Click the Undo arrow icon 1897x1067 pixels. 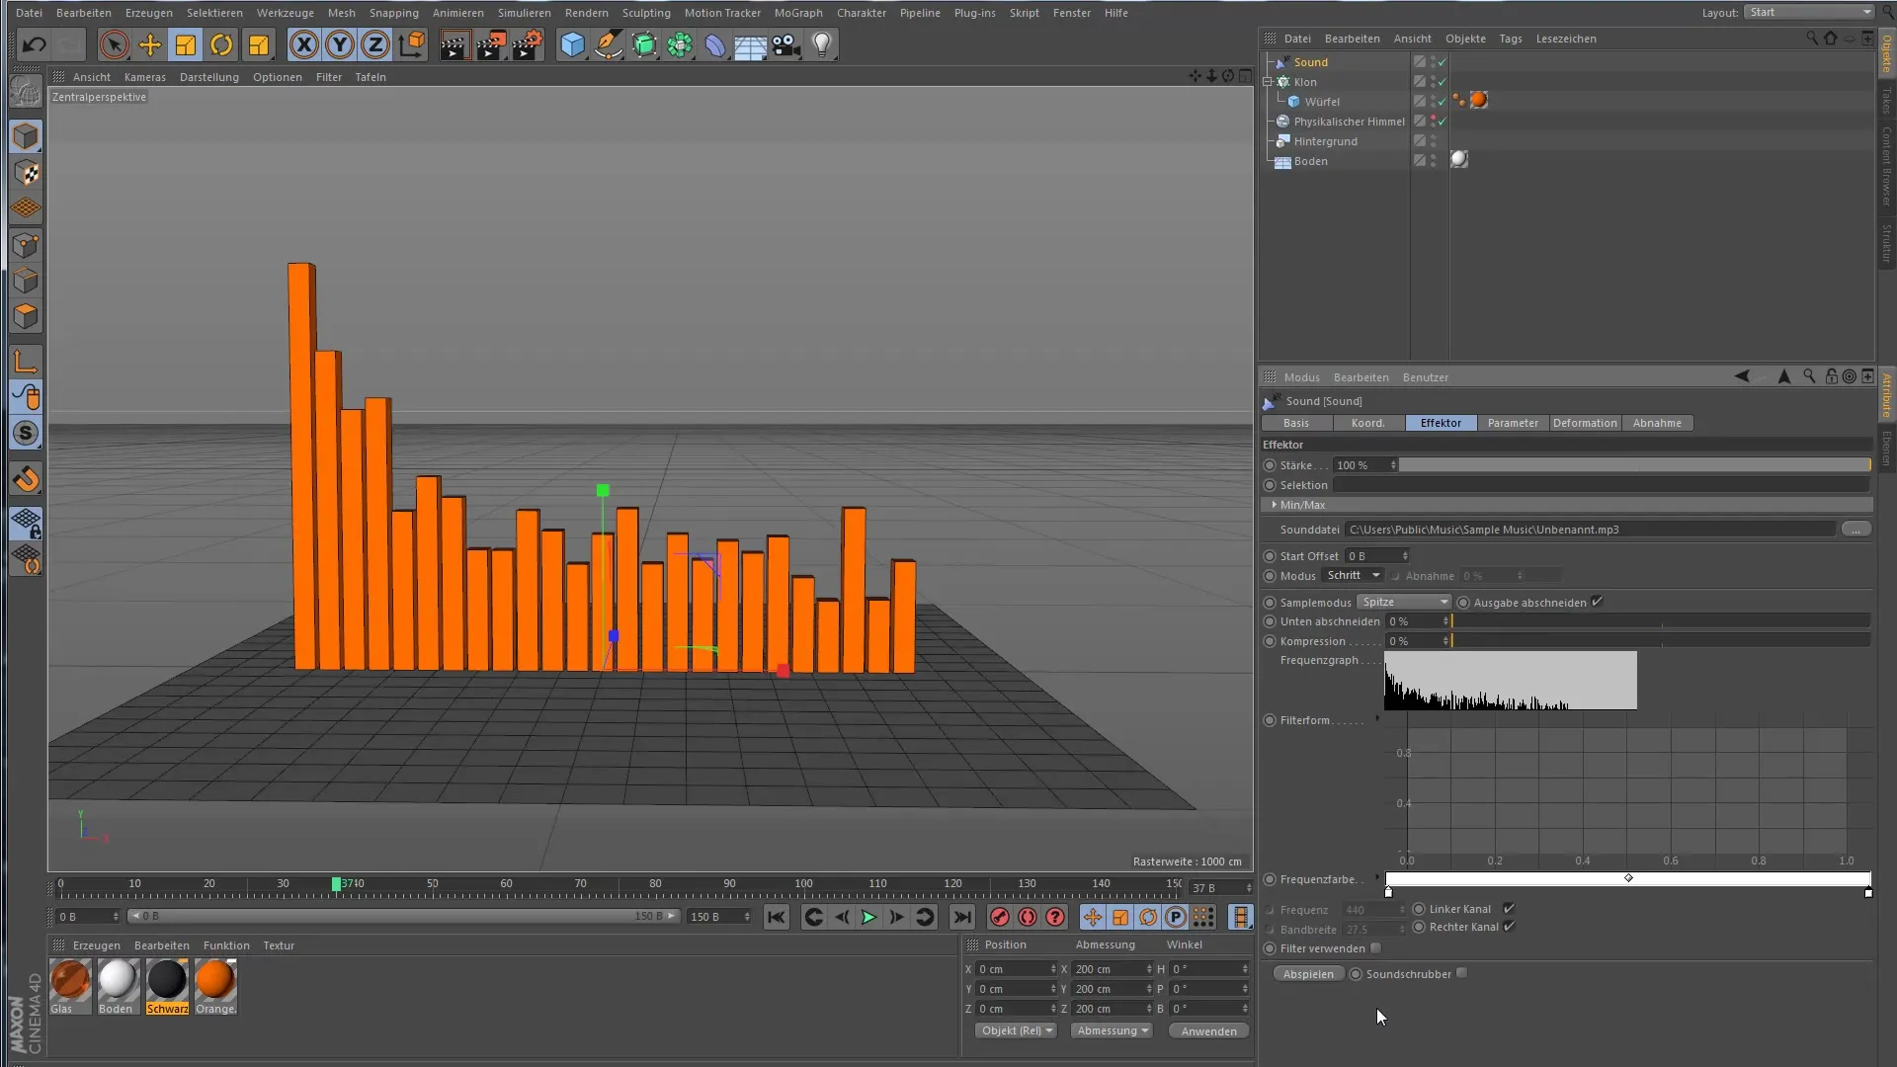tap(34, 44)
